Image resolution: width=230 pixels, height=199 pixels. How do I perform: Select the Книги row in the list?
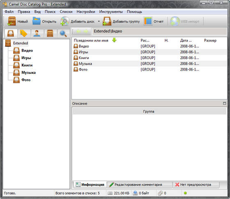(x=149, y=58)
